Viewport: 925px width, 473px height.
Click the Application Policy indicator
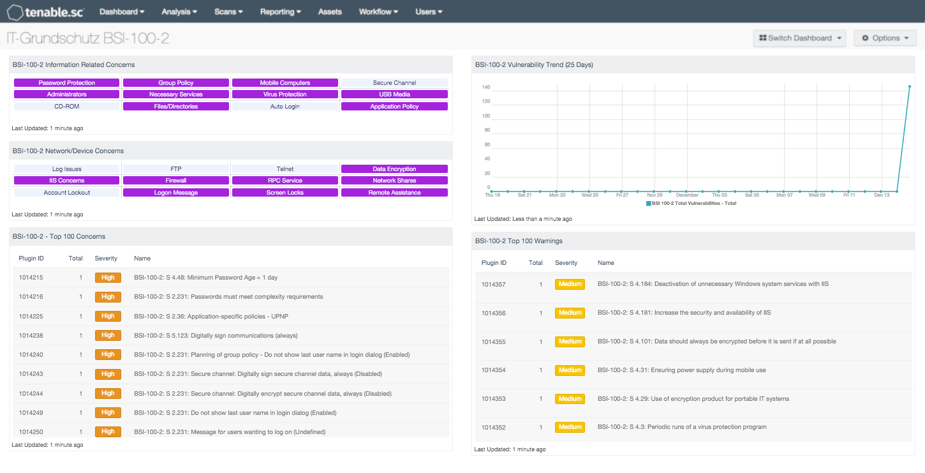click(394, 107)
